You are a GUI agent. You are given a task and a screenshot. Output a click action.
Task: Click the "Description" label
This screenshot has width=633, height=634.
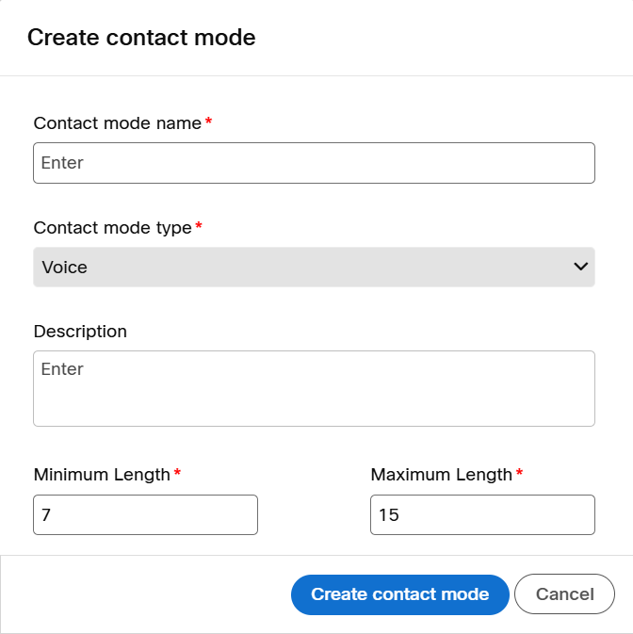coord(80,332)
